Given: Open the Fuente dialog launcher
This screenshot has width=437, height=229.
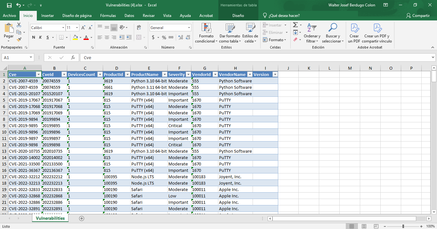Looking at the screenshot, I should [92, 47].
